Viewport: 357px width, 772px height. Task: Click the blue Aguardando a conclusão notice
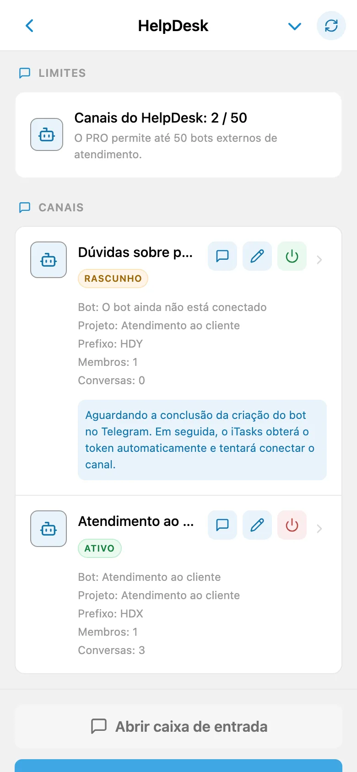coord(202,440)
